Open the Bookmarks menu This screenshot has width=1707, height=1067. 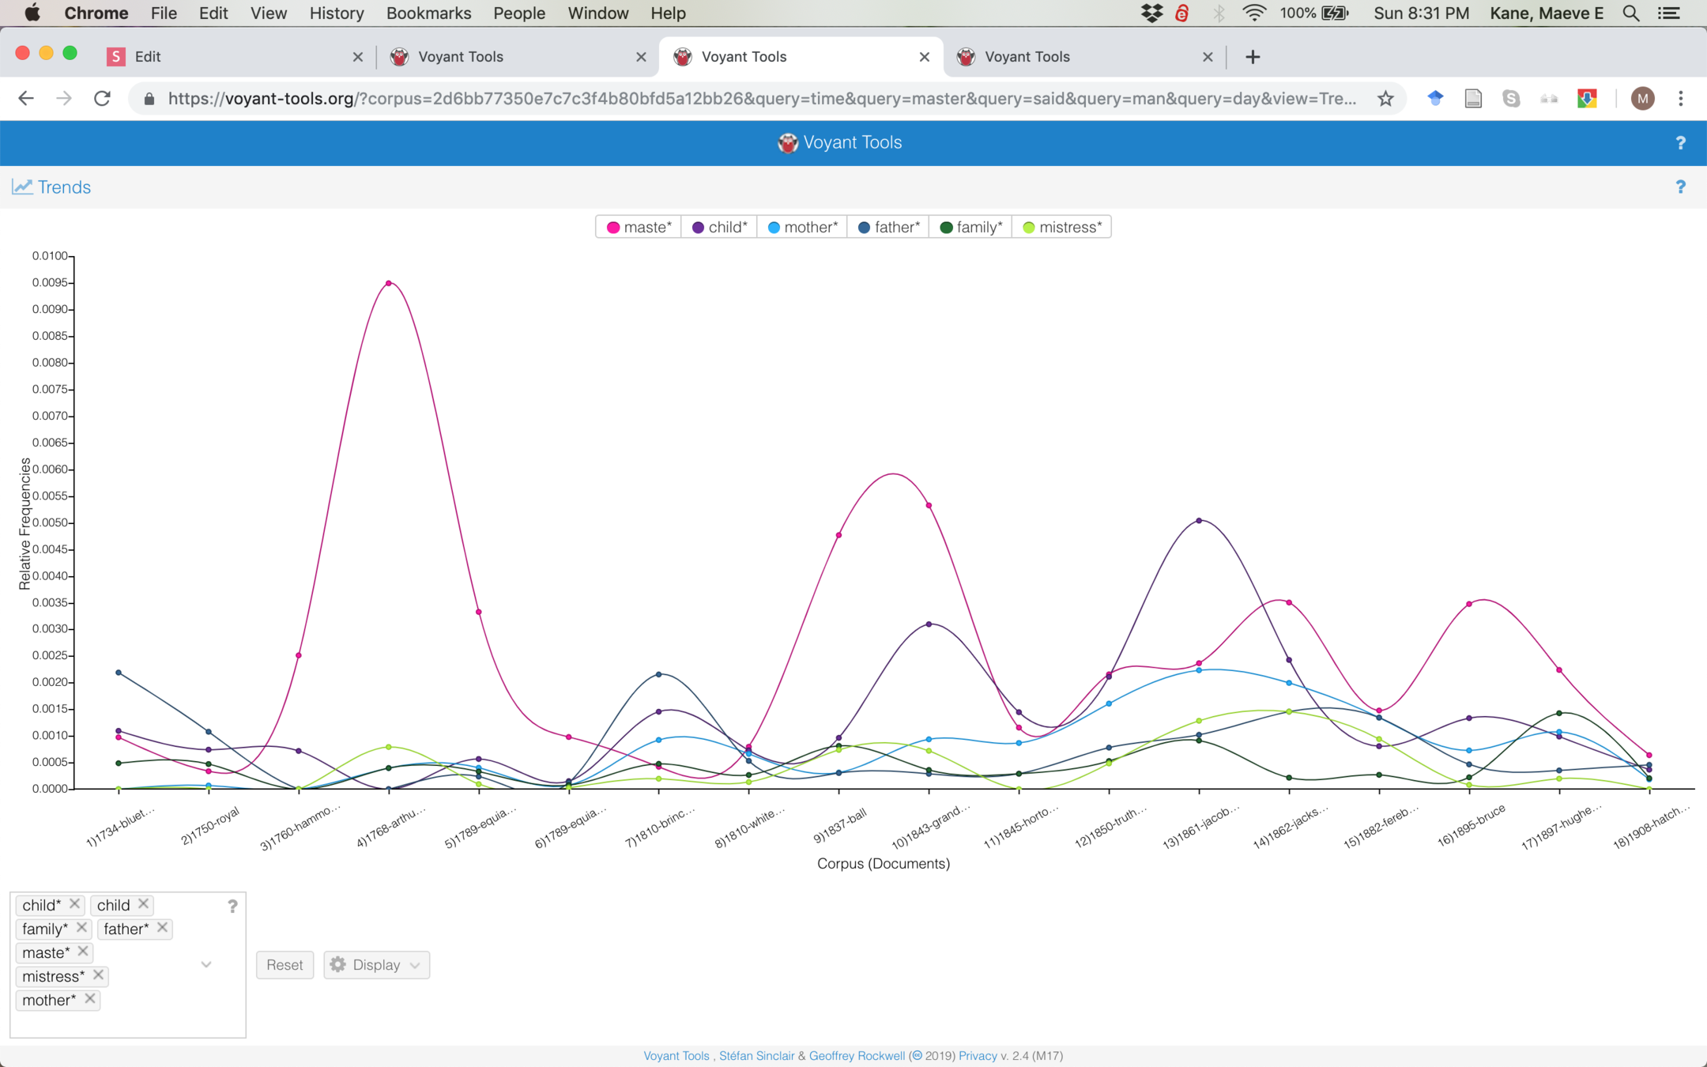point(428,13)
